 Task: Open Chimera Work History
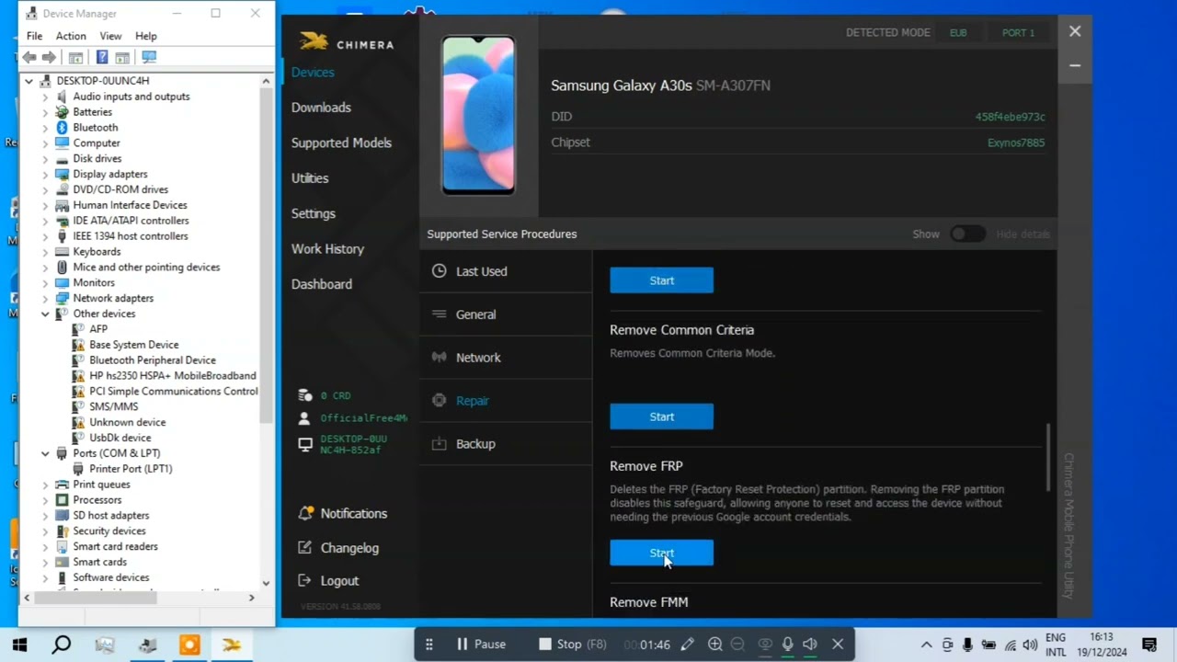pyautogui.click(x=327, y=249)
